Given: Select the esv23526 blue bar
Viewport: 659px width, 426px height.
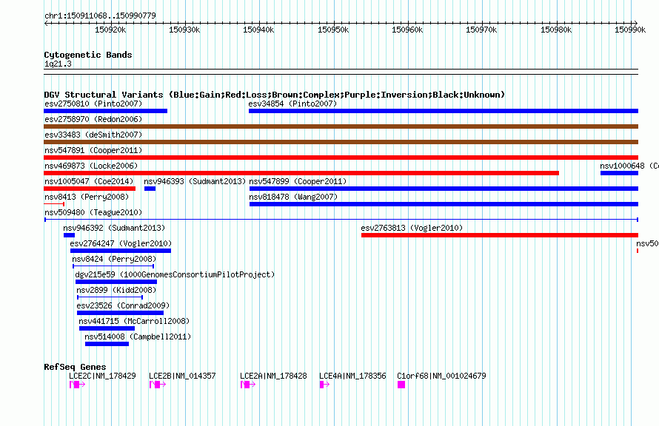Looking at the screenshot, I should (120, 313).
